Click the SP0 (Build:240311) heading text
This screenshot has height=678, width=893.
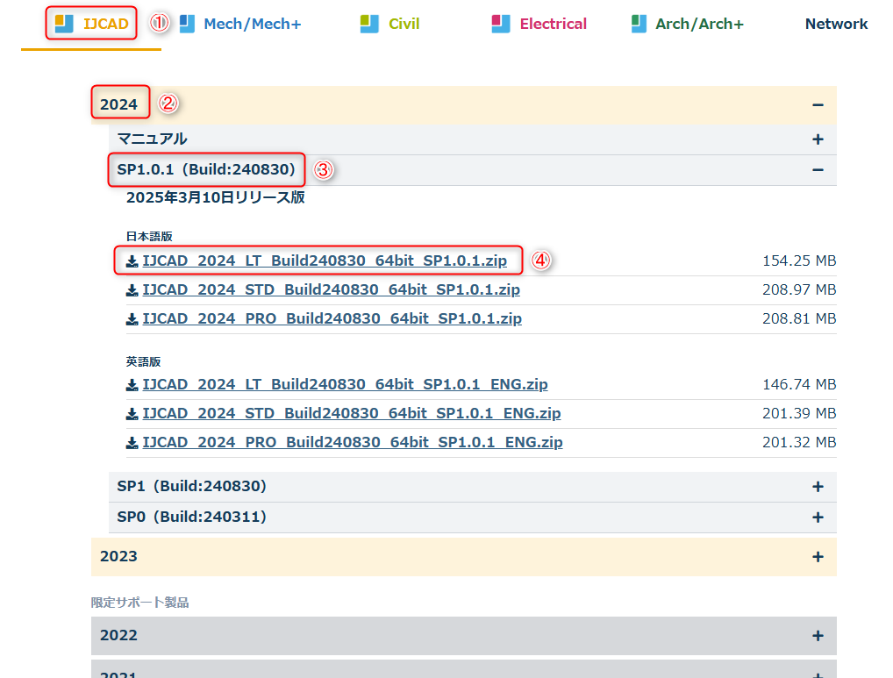[x=192, y=517]
